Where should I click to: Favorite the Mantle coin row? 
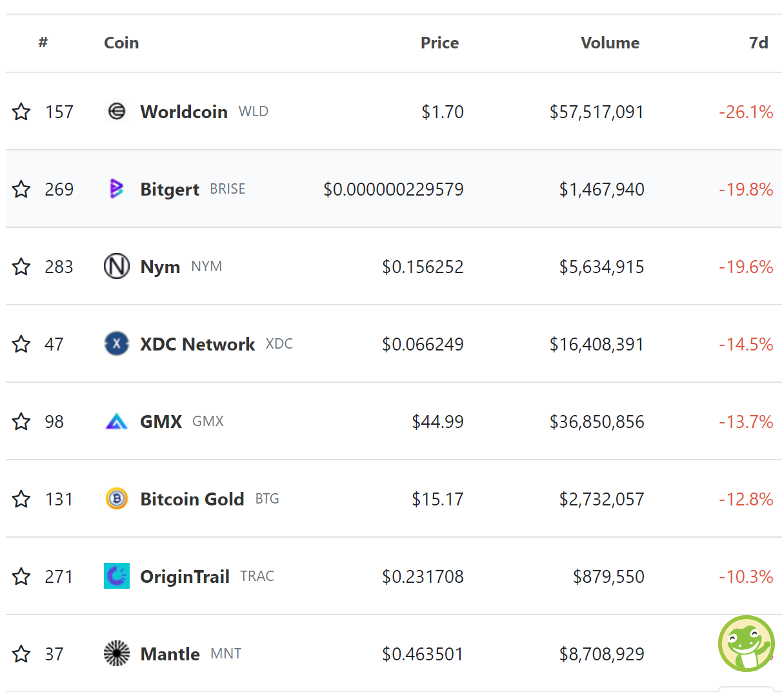click(21, 654)
